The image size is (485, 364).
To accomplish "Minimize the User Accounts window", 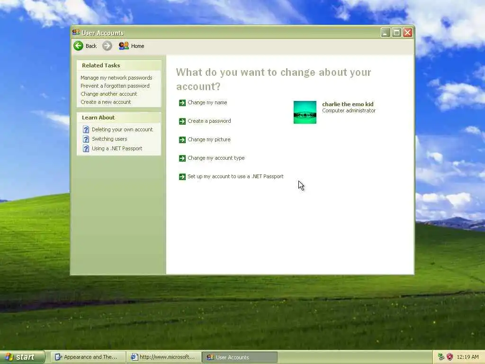I will [386, 33].
